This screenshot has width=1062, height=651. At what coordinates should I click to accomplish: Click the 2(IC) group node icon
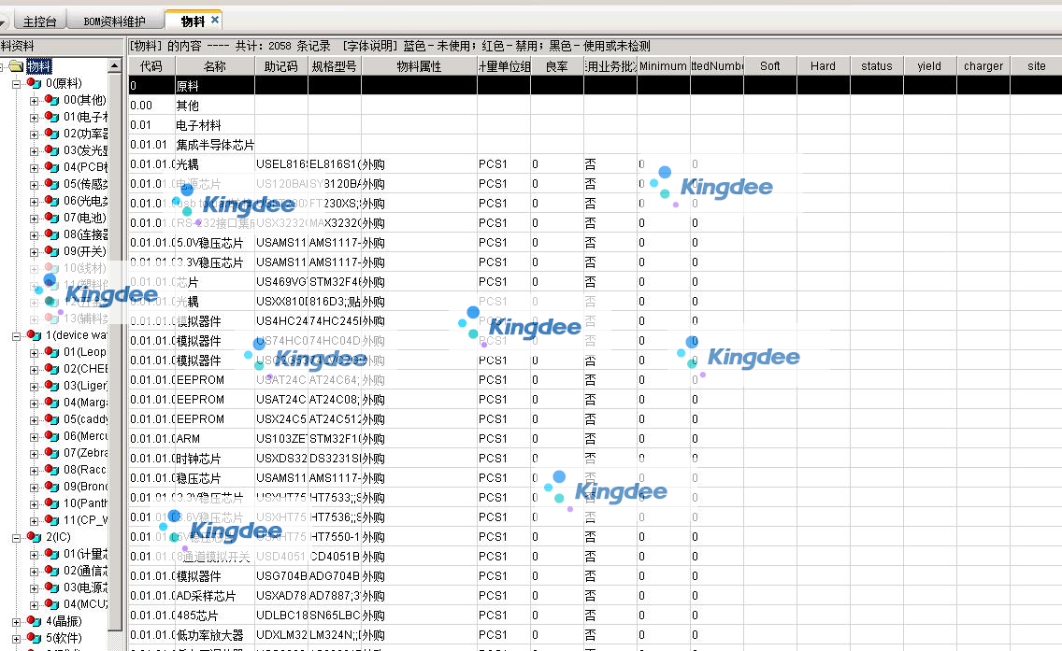point(34,537)
